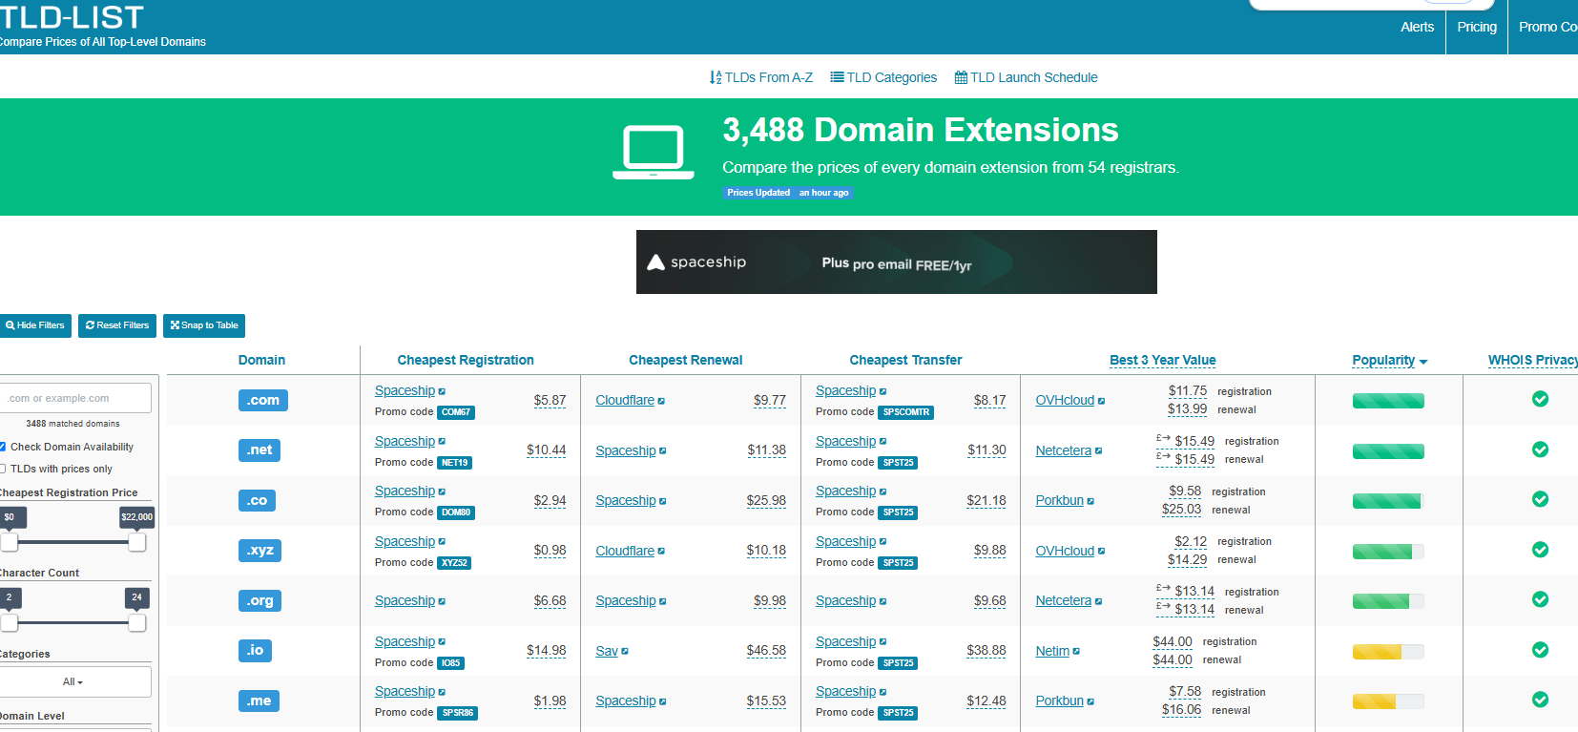
Task: Click the external-link icon beside OVHcloud in .com row
Action: 1101,401
